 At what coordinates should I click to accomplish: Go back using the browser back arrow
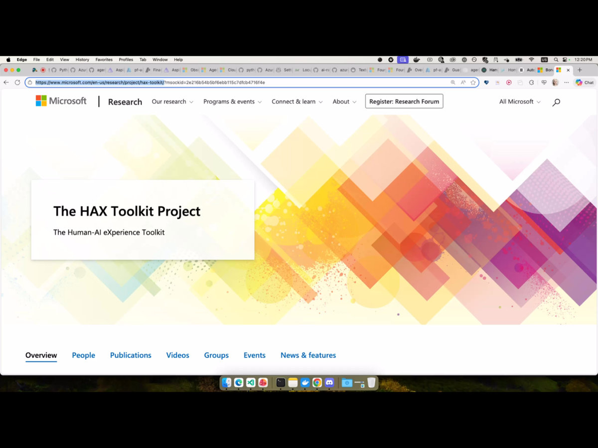click(x=6, y=83)
